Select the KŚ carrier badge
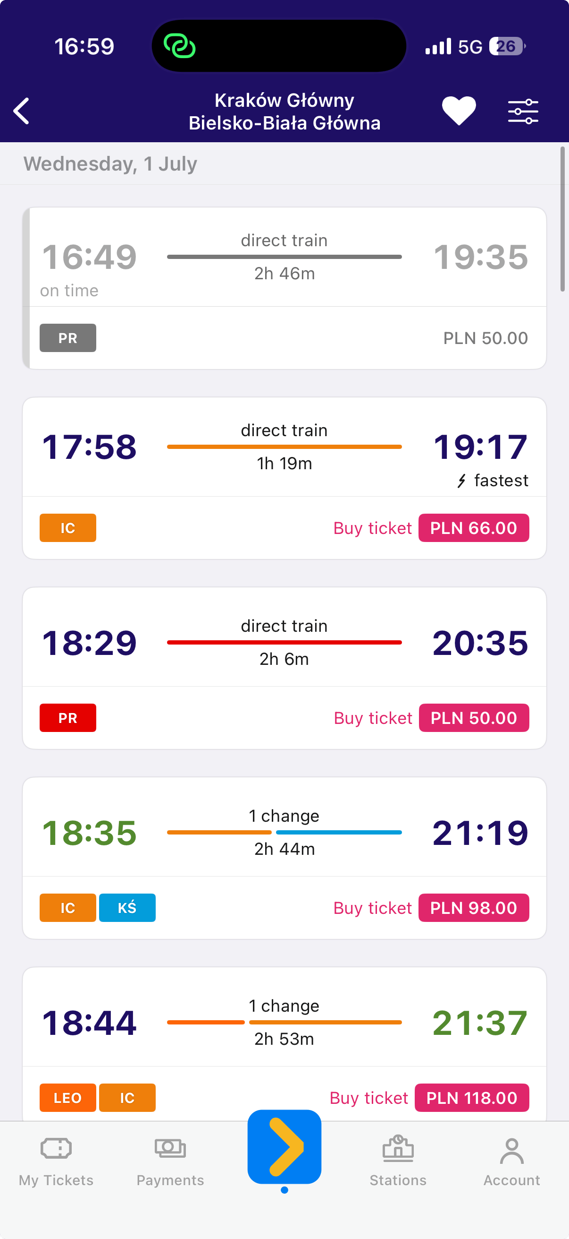This screenshot has height=1239, width=569. (127, 908)
